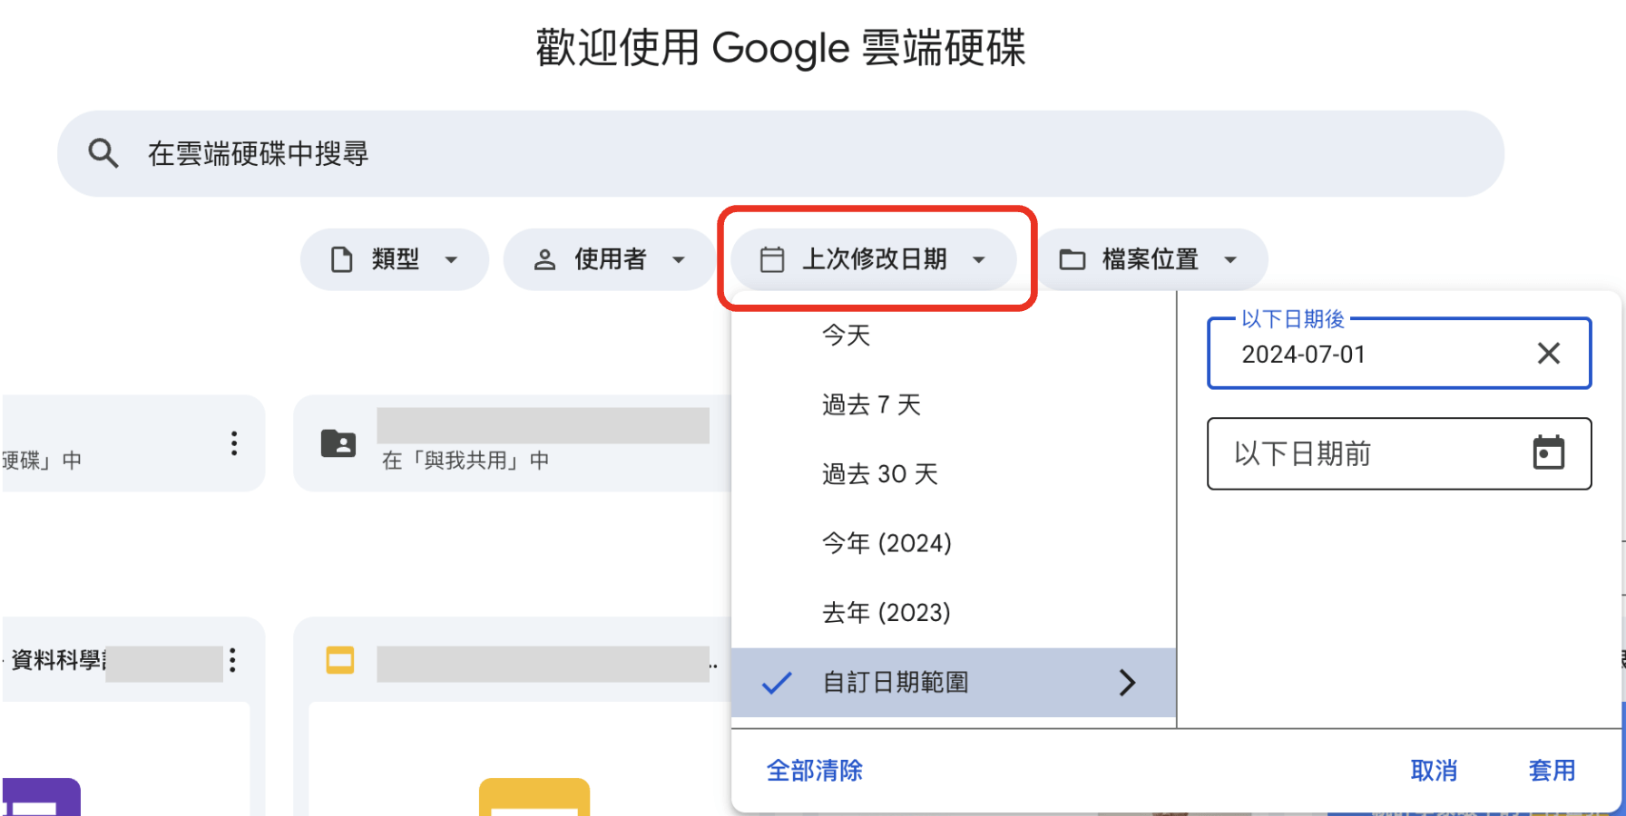This screenshot has width=1626, height=816.
Task: Click the folder icon on 檔案位置 chip
Action: (1073, 260)
